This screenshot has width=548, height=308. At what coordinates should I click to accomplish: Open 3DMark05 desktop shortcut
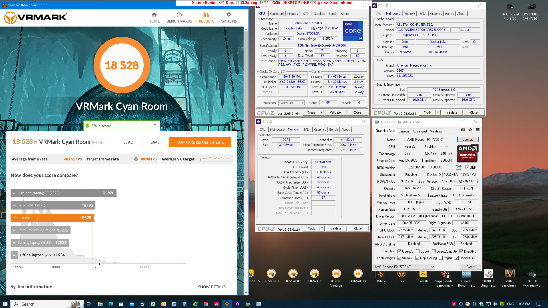pyautogui.click(x=293, y=276)
